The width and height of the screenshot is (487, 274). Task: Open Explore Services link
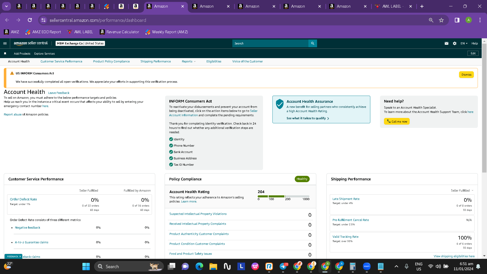coord(44,54)
